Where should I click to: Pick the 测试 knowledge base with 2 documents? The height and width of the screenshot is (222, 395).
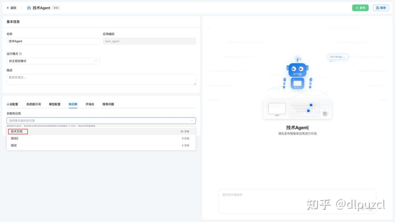click(x=14, y=145)
